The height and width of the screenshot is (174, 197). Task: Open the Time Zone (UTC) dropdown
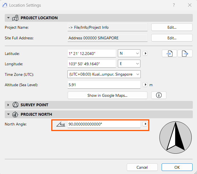(x=104, y=74)
